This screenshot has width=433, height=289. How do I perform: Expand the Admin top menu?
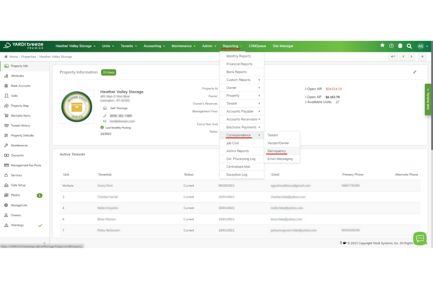[x=209, y=46]
